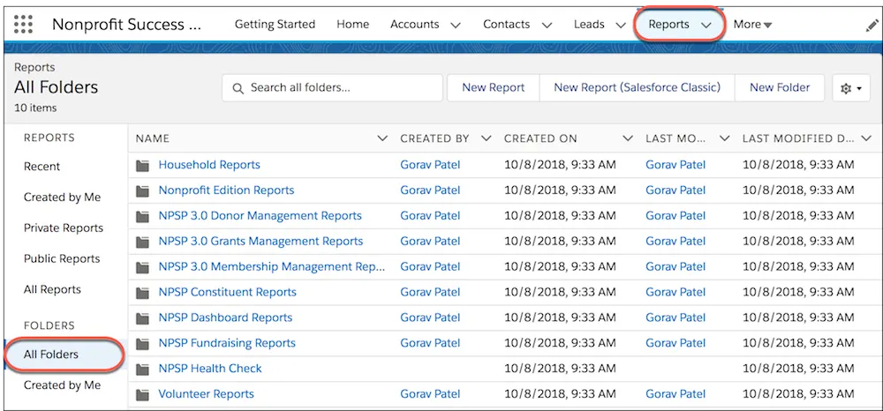
Task: Click folder icon beside NPSP Fundraising Reports
Action: [x=142, y=344]
